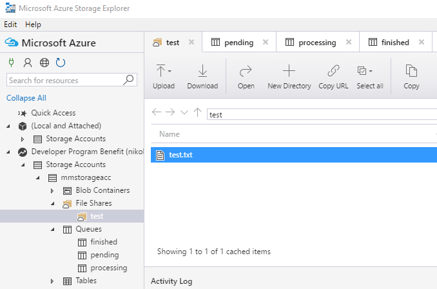Click the Queues node icon

[x=67, y=229]
